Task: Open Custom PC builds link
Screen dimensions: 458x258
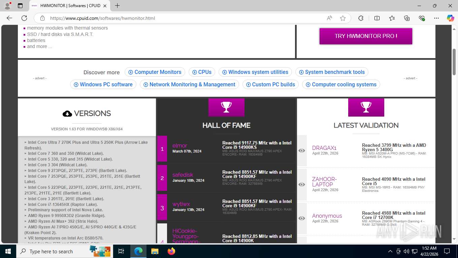Action: point(270,85)
